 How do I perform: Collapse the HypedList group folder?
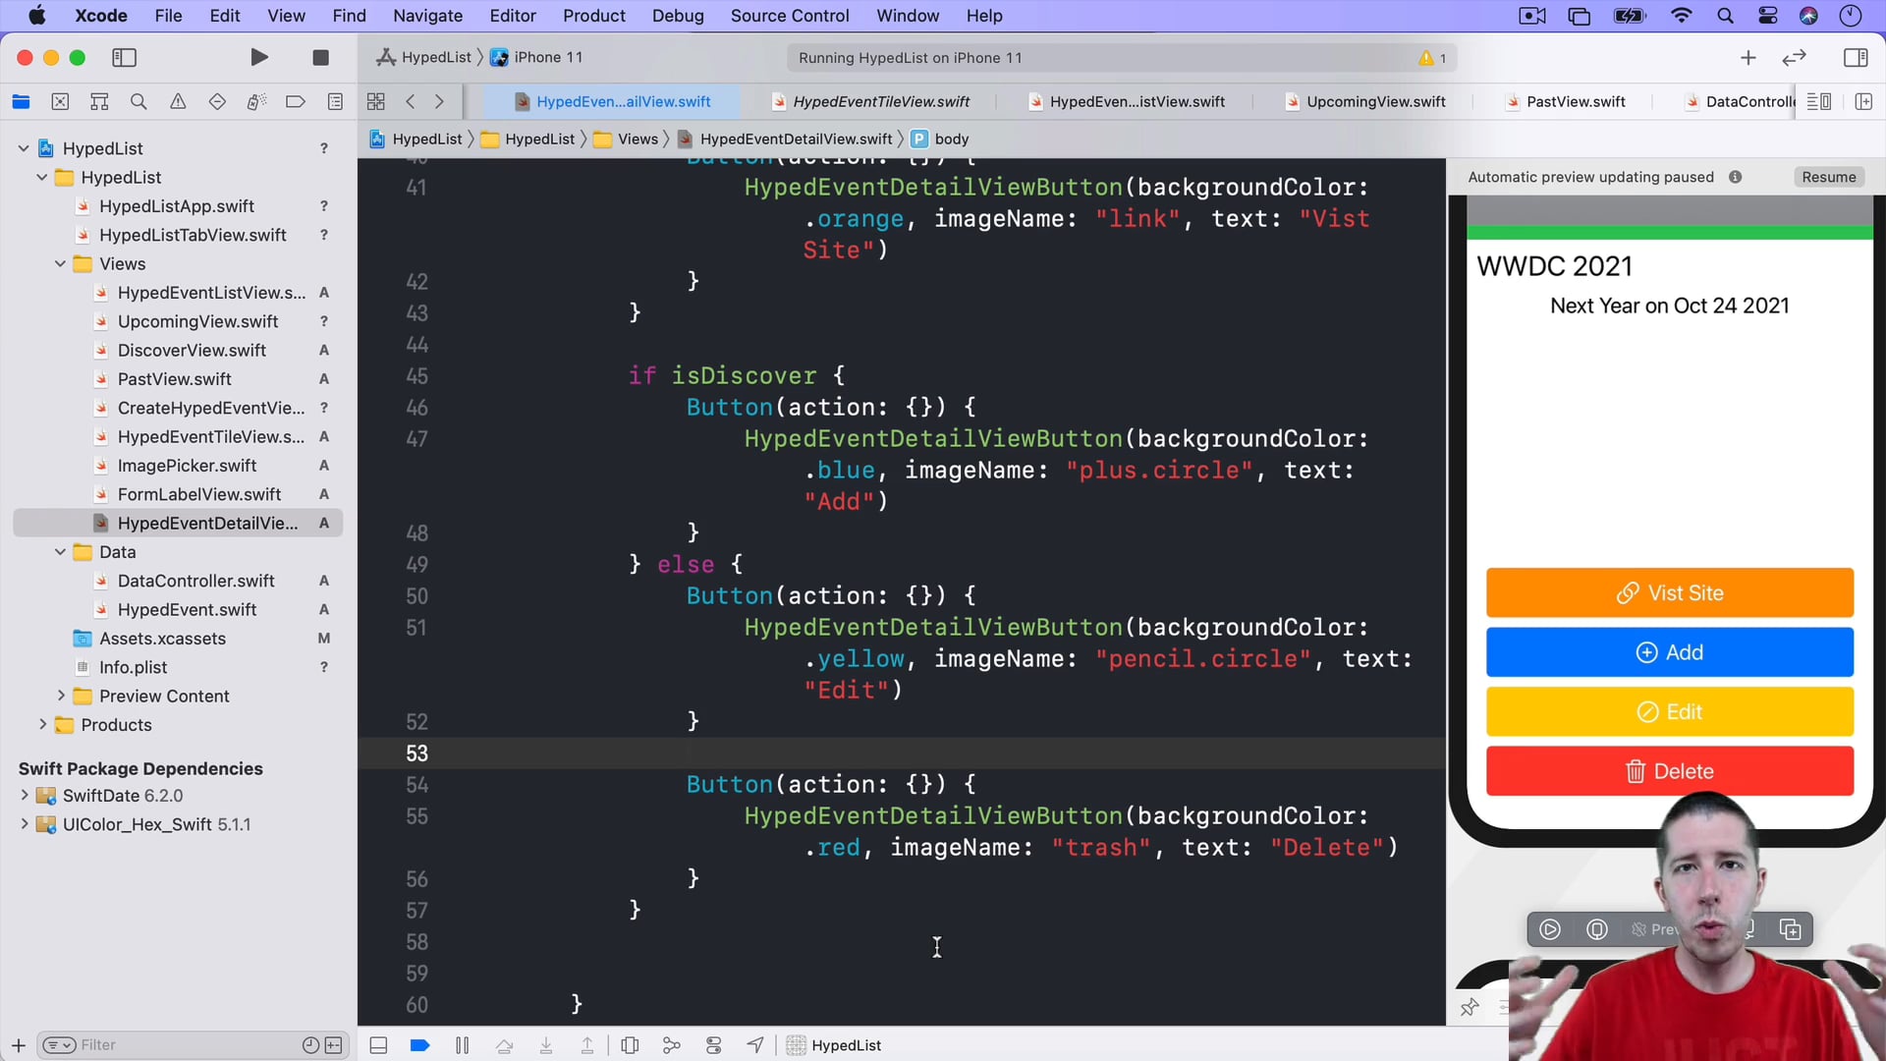42,178
